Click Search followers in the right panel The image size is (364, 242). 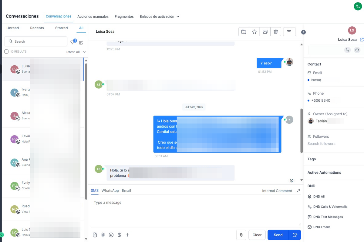(321, 143)
